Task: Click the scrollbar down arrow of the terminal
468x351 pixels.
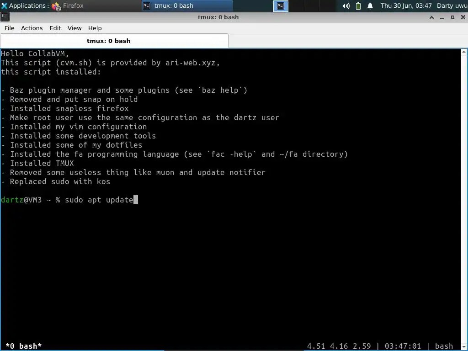Action: click(464, 346)
